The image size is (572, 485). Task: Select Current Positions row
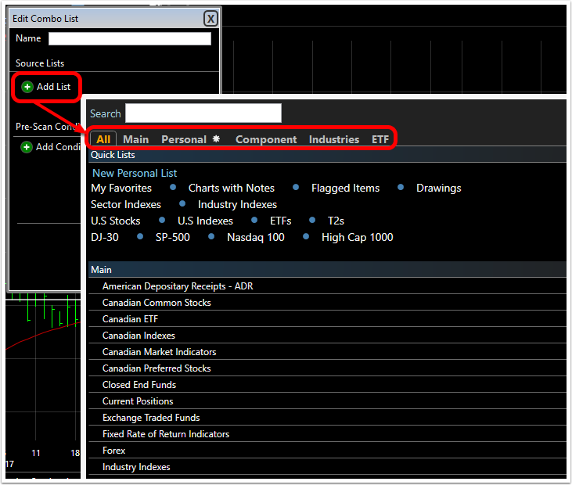click(327, 401)
